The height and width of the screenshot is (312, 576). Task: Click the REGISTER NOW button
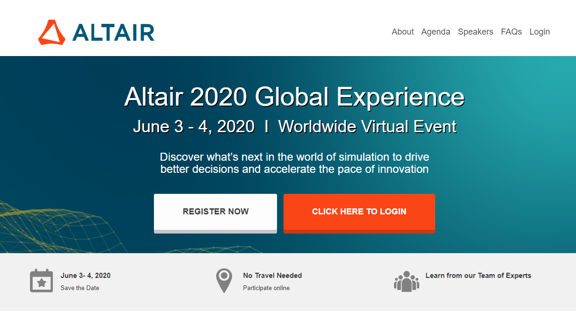point(216,212)
